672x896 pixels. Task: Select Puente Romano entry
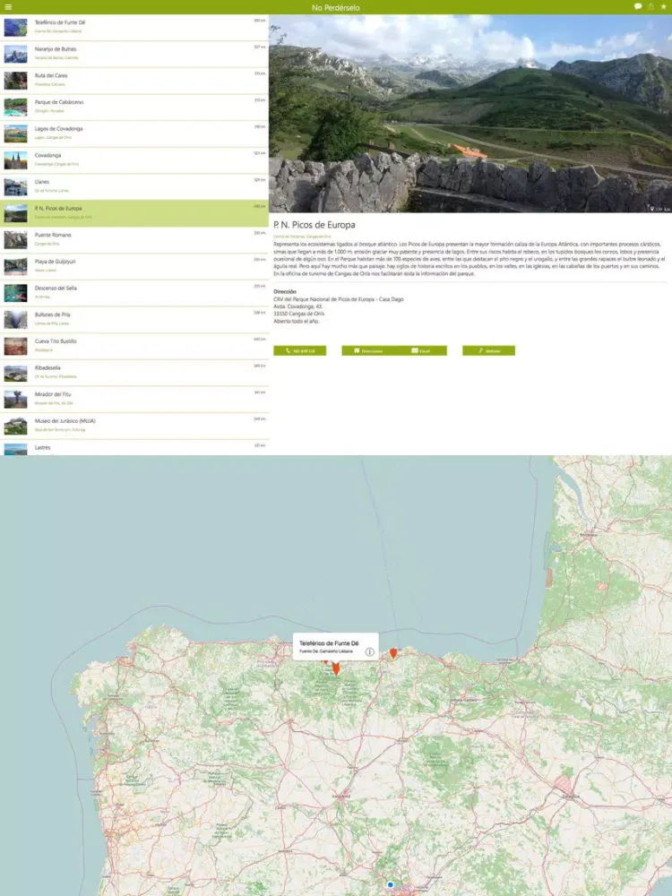[134, 240]
